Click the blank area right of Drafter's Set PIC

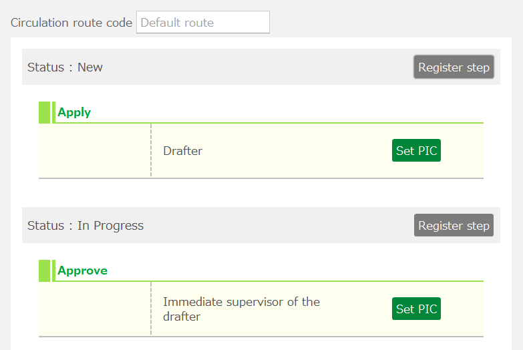(462, 151)
